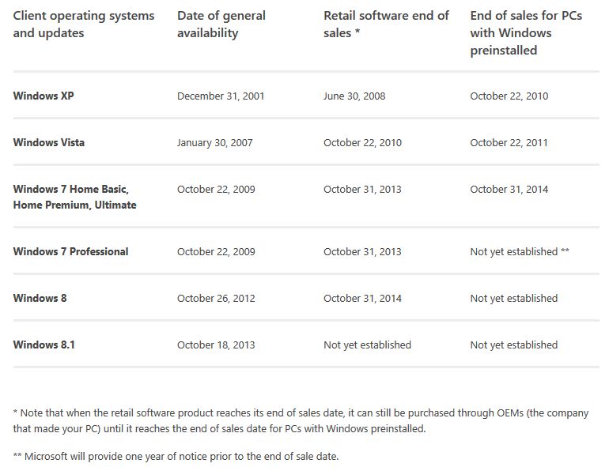Click the 'End of sales for PCs' header
Image resolution: width=609 pixels, height=467 pixels.
[526, 33]
